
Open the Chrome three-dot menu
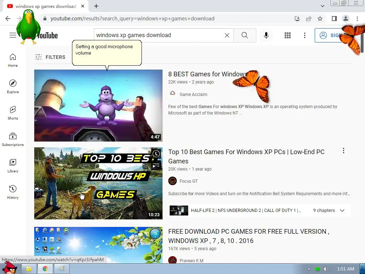coord(357,19)
